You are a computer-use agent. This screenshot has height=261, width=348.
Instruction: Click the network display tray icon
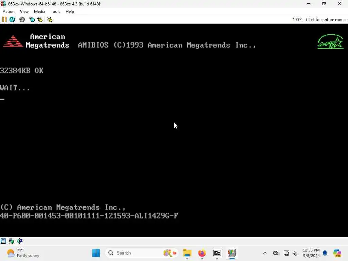(286, 253)
